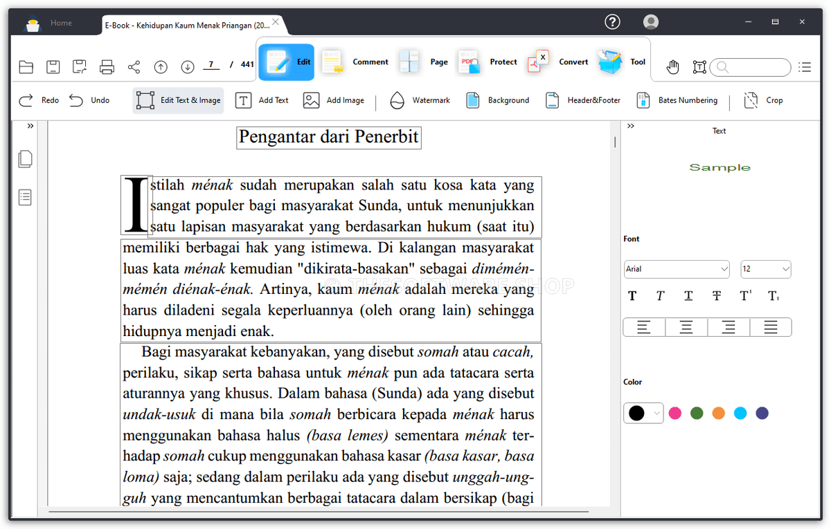Save the document using the Save icon
831x529 pixels.
pos(53,67)
